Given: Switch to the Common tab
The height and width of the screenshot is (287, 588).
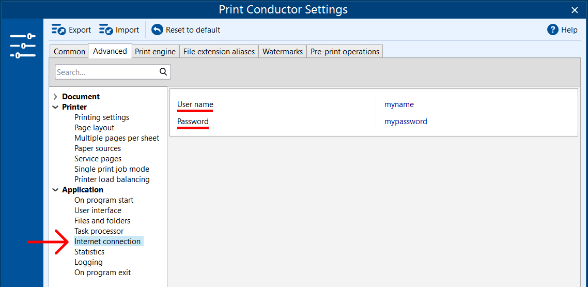Looking at the screenshot, I should 69,51.
